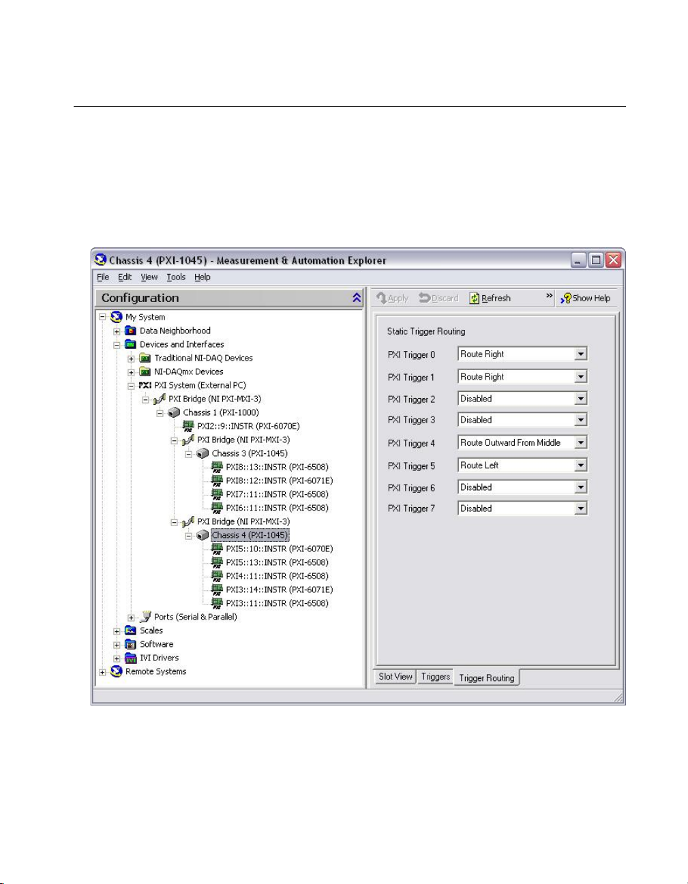The width and height of the screenshot is (688, 884).
Task: Switch to the Slot View tab
Action: click(x=395, y=677)
